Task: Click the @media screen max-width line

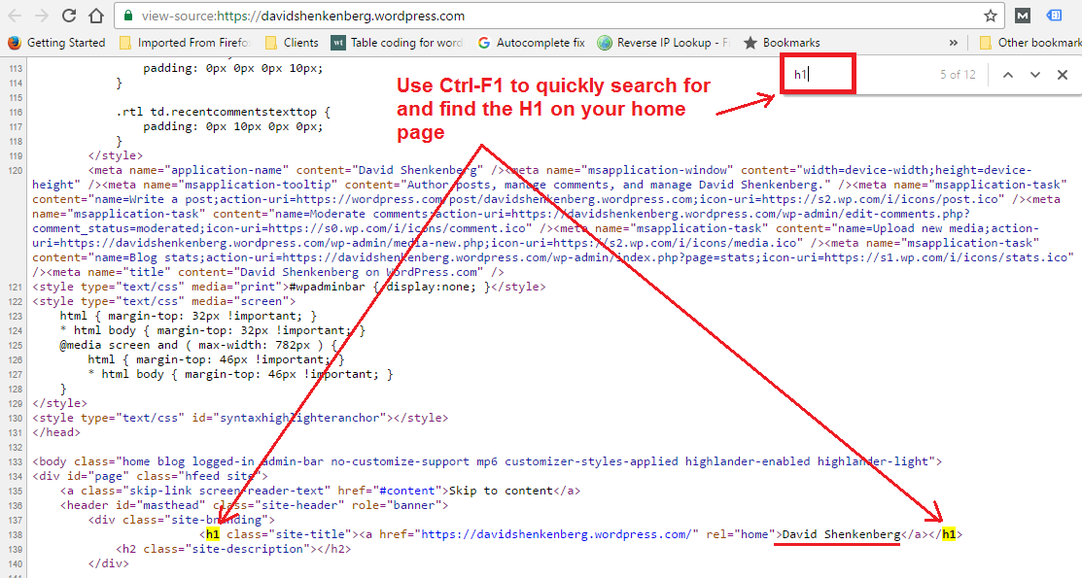Action: tap(198, 345)
